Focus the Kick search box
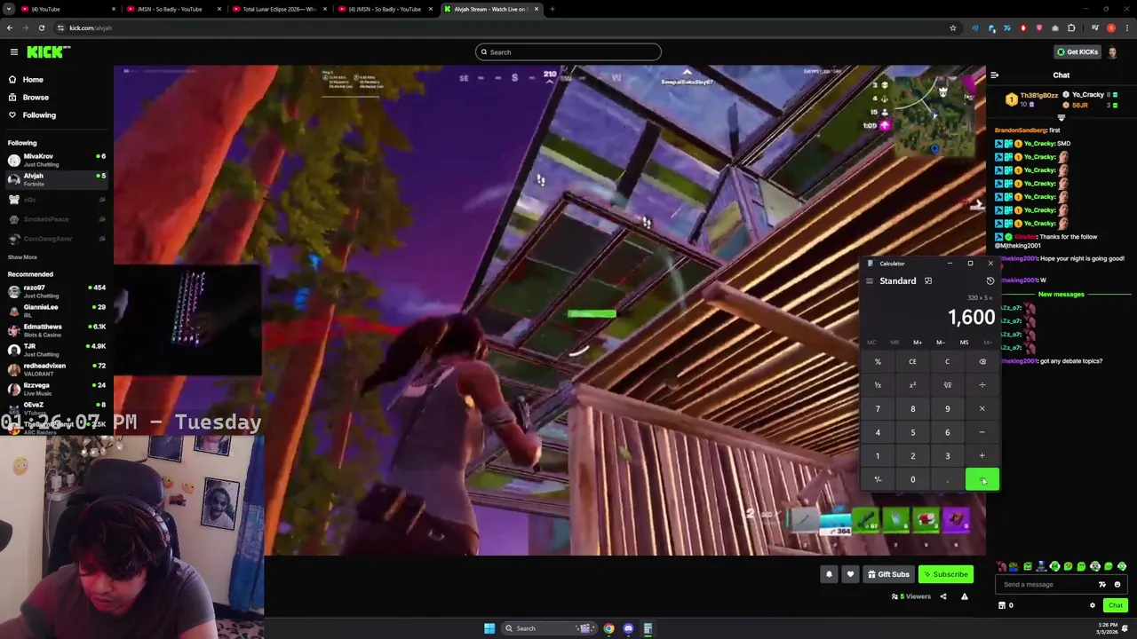Screen dimensions: 1137x639 click(x=568, y=51)
